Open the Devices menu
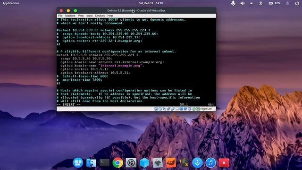 click(100, 16)
